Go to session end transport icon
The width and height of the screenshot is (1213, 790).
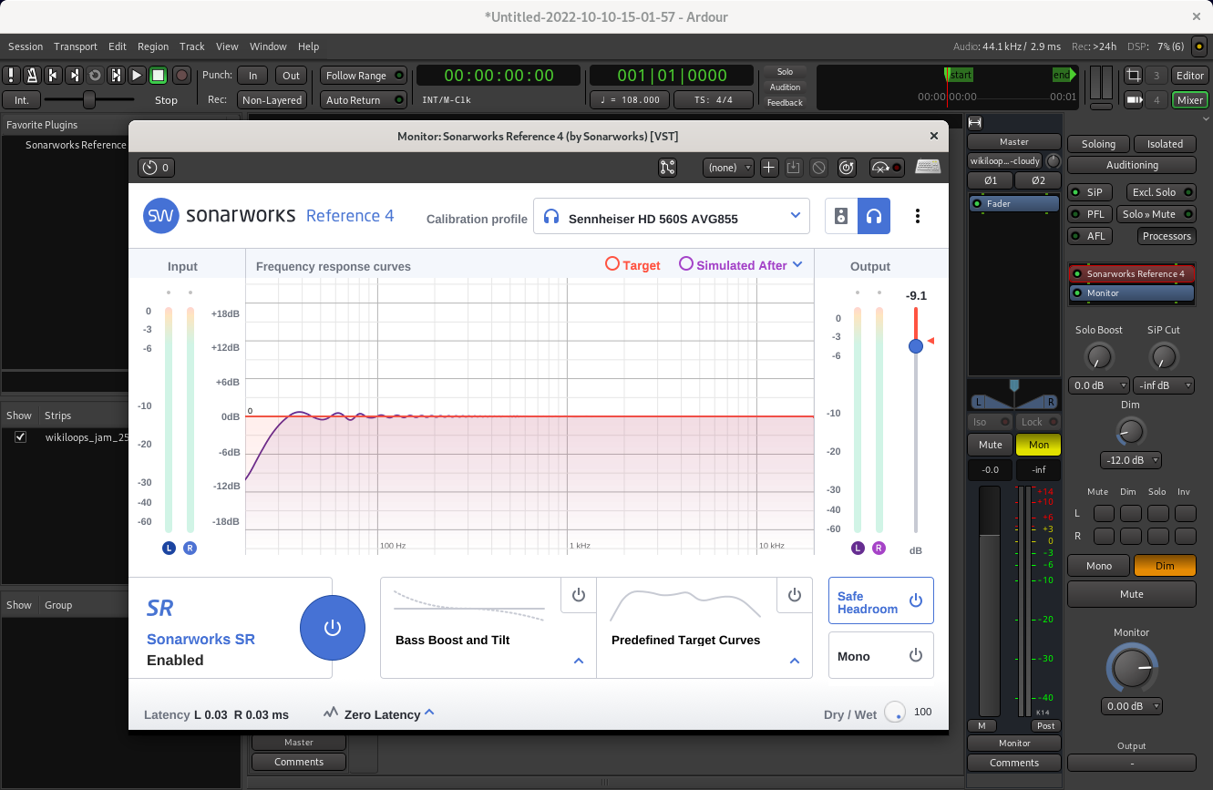click(x=74, y=76)
